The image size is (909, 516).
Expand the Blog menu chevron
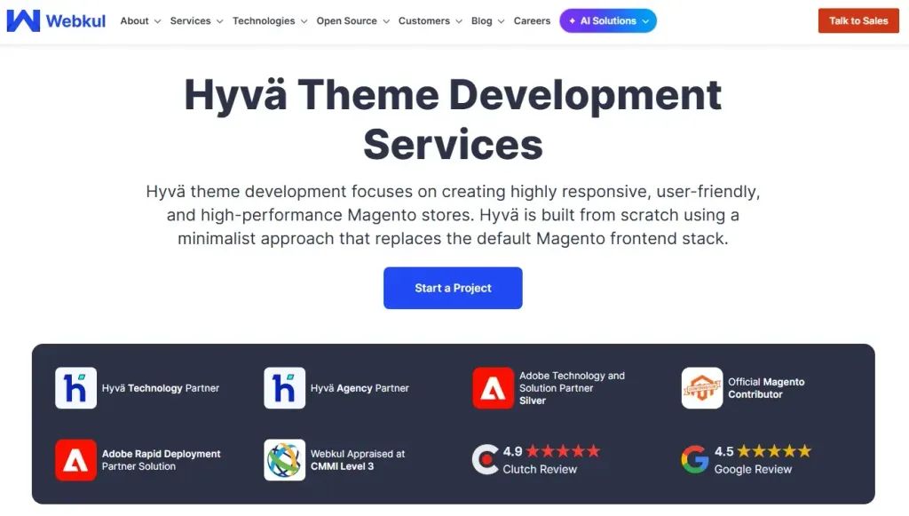tap(502, 21)
